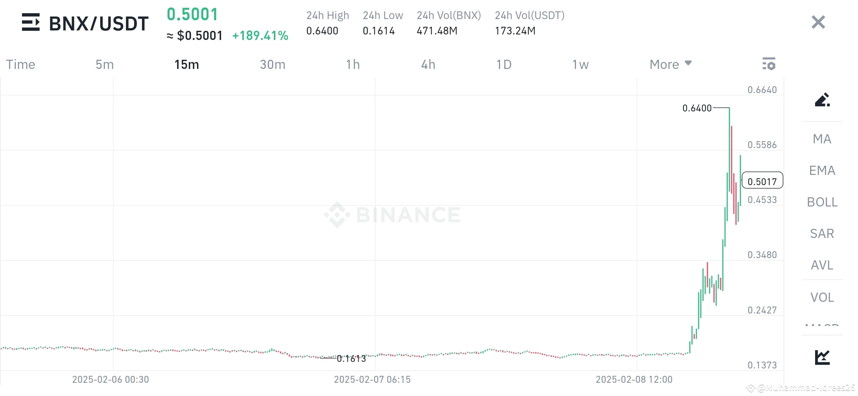Switch to the 30m timeframe tab
The width and height of the screenshot is (858, 396).
[272, 64]
